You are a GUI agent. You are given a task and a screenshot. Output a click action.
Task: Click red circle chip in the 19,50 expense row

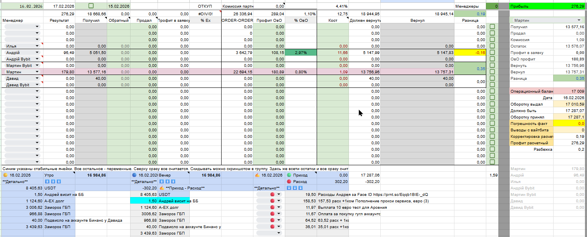272,195
